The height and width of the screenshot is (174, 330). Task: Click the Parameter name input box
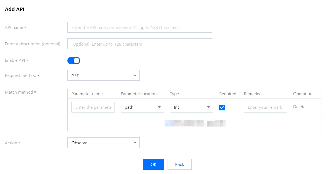[93, 107]
